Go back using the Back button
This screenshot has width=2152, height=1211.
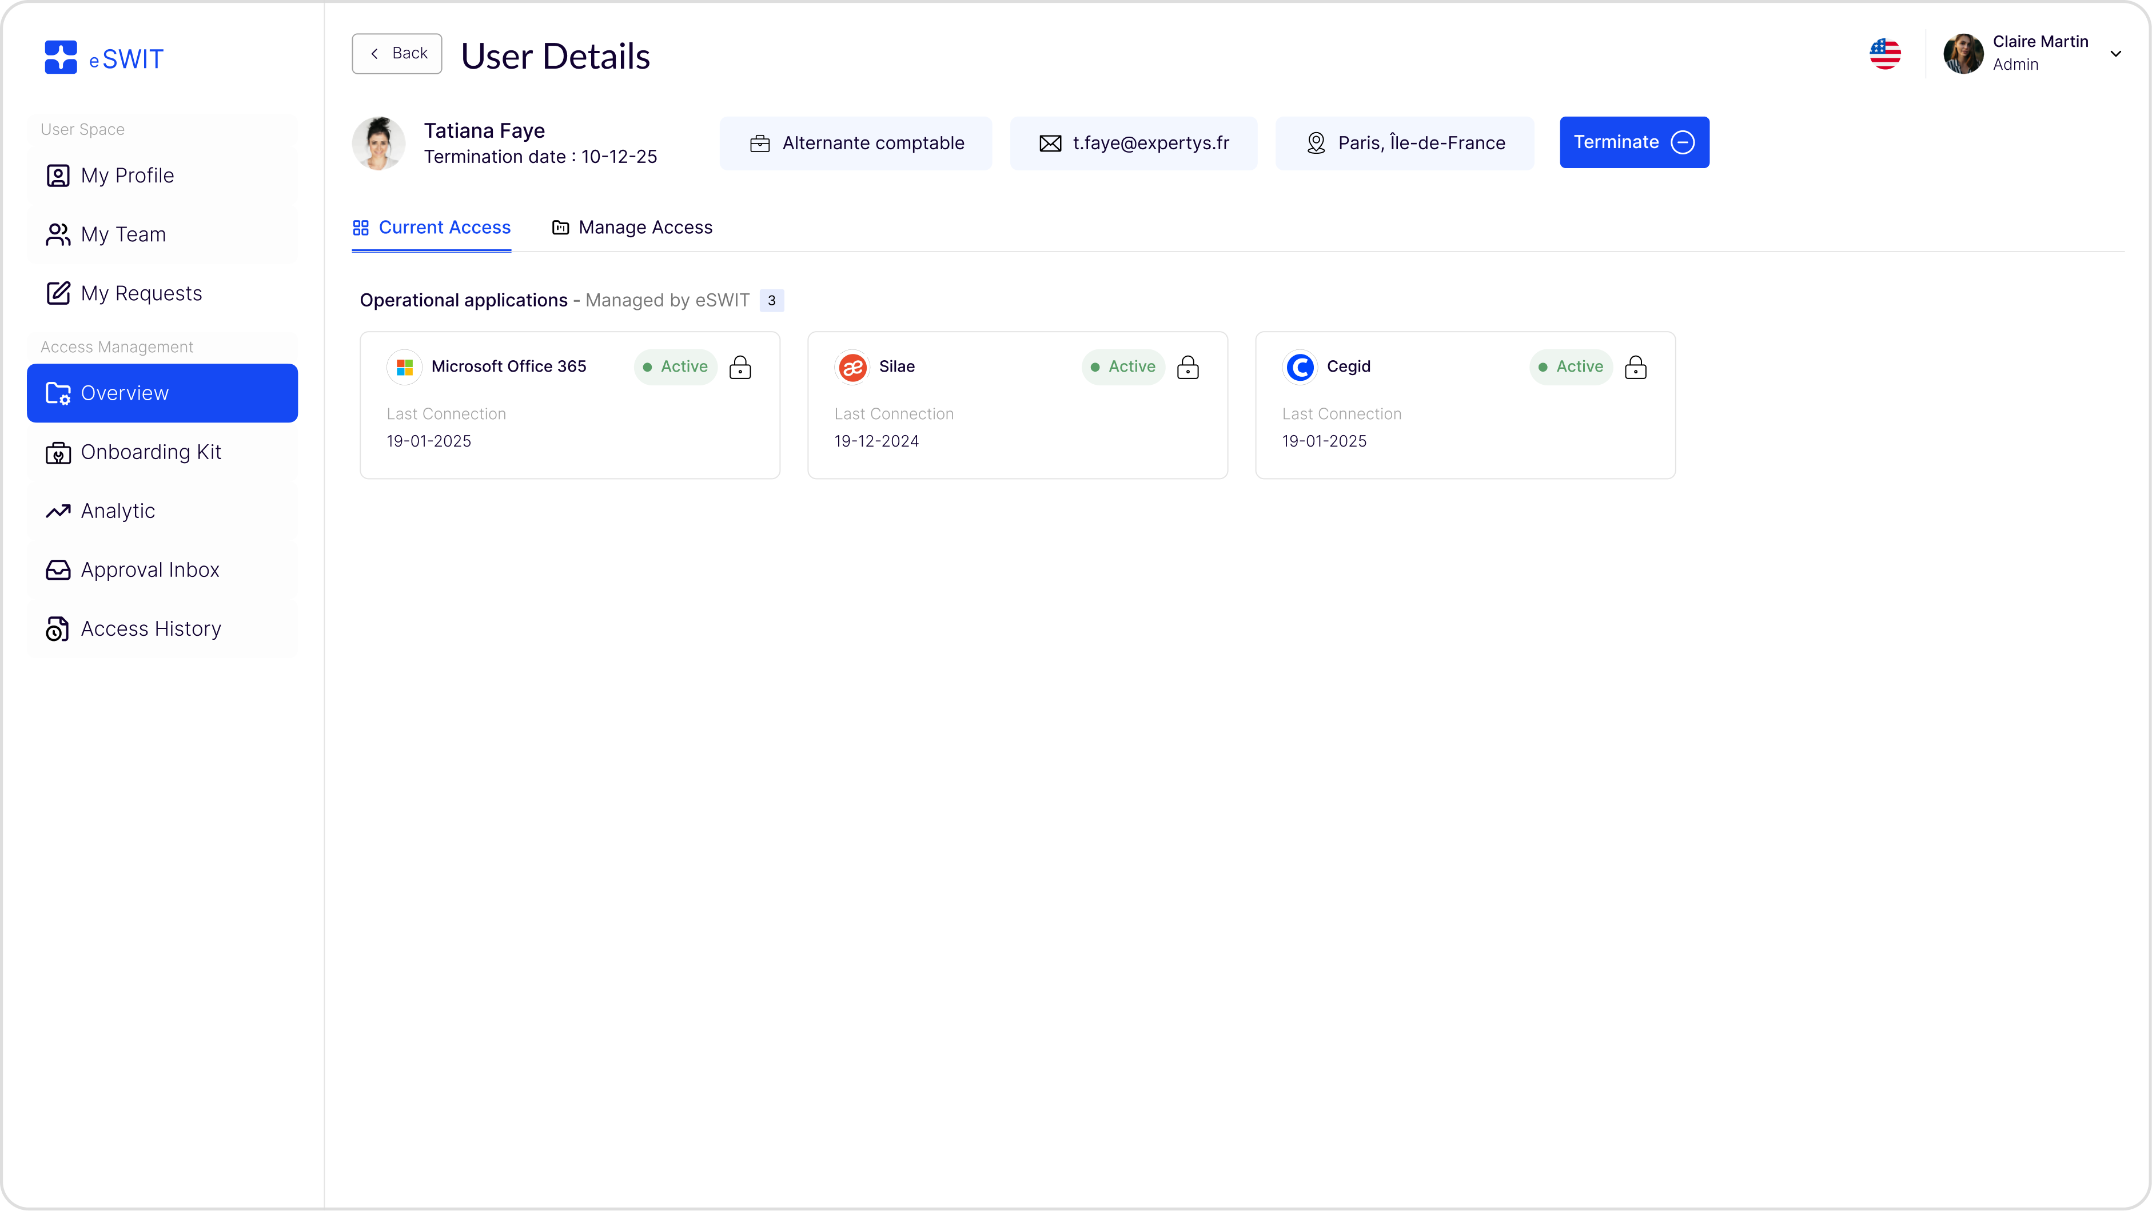pyautogui.click(x=397, y=53)
